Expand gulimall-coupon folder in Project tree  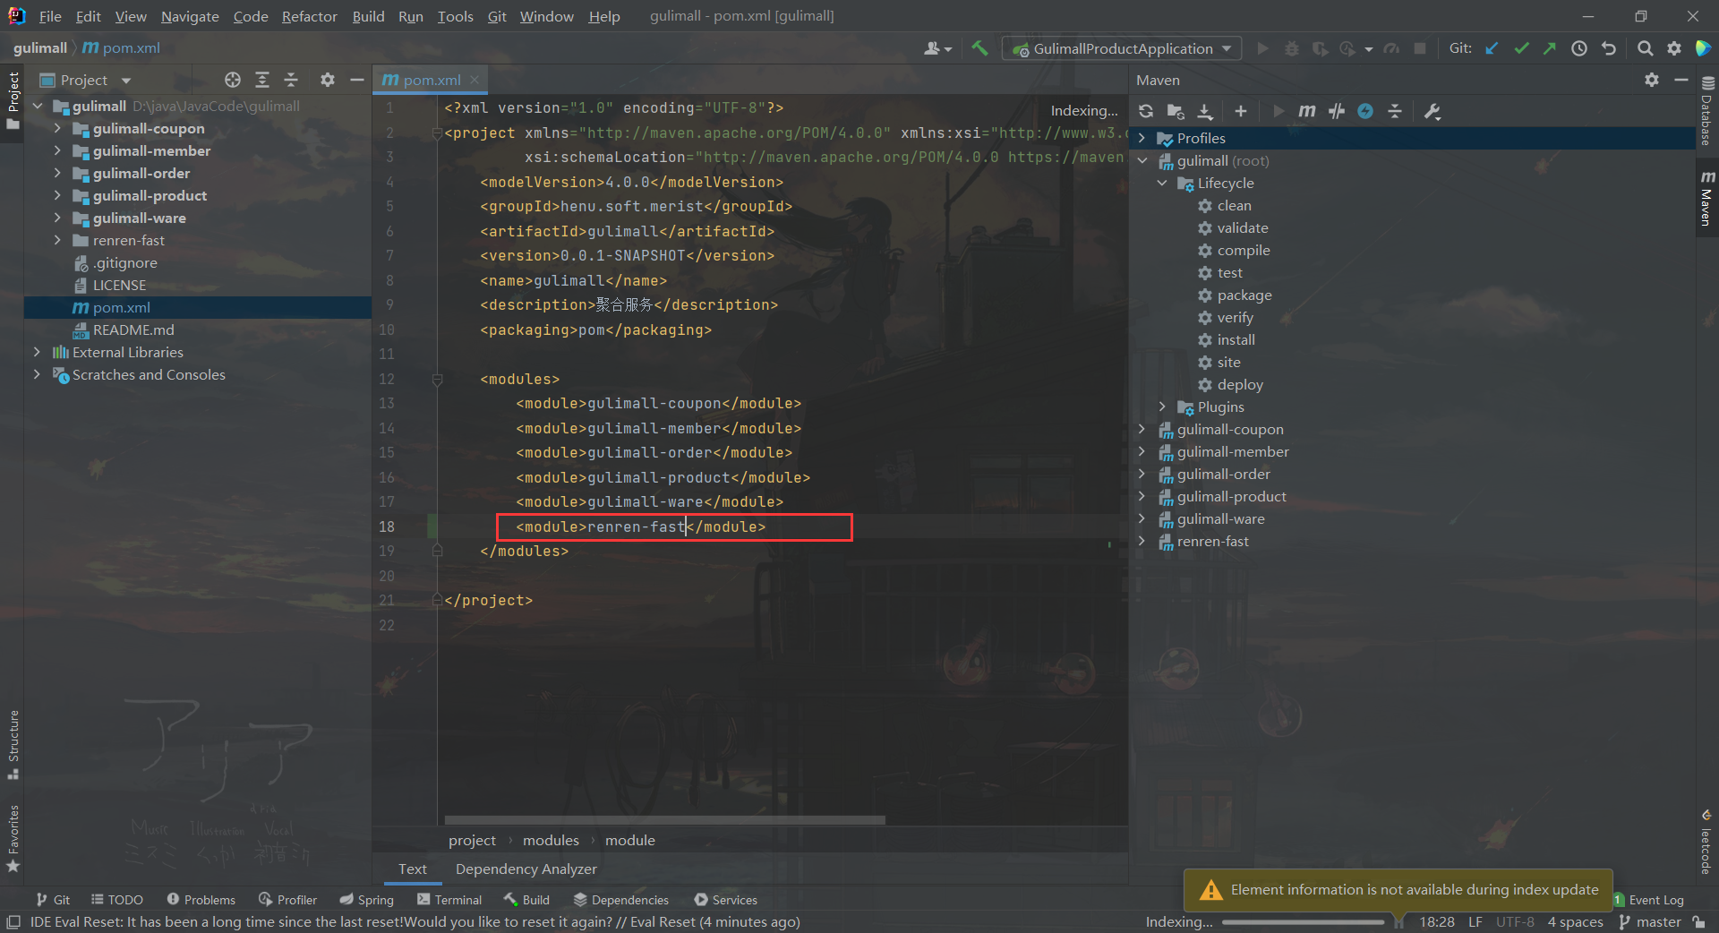pyautogui.click(x=57, y=128)
